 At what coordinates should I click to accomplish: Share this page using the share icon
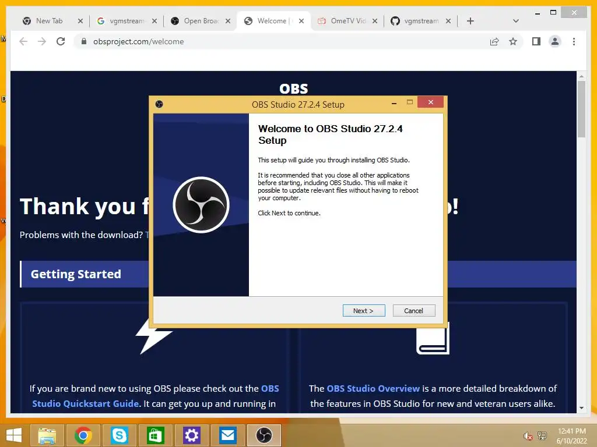(x=494, y=41)
